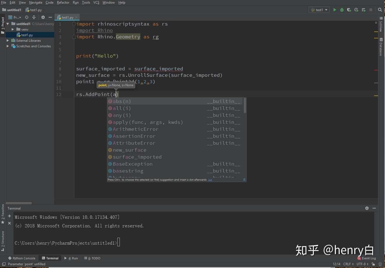
Task: Open the Refactor menu
Action: [63, 3]
